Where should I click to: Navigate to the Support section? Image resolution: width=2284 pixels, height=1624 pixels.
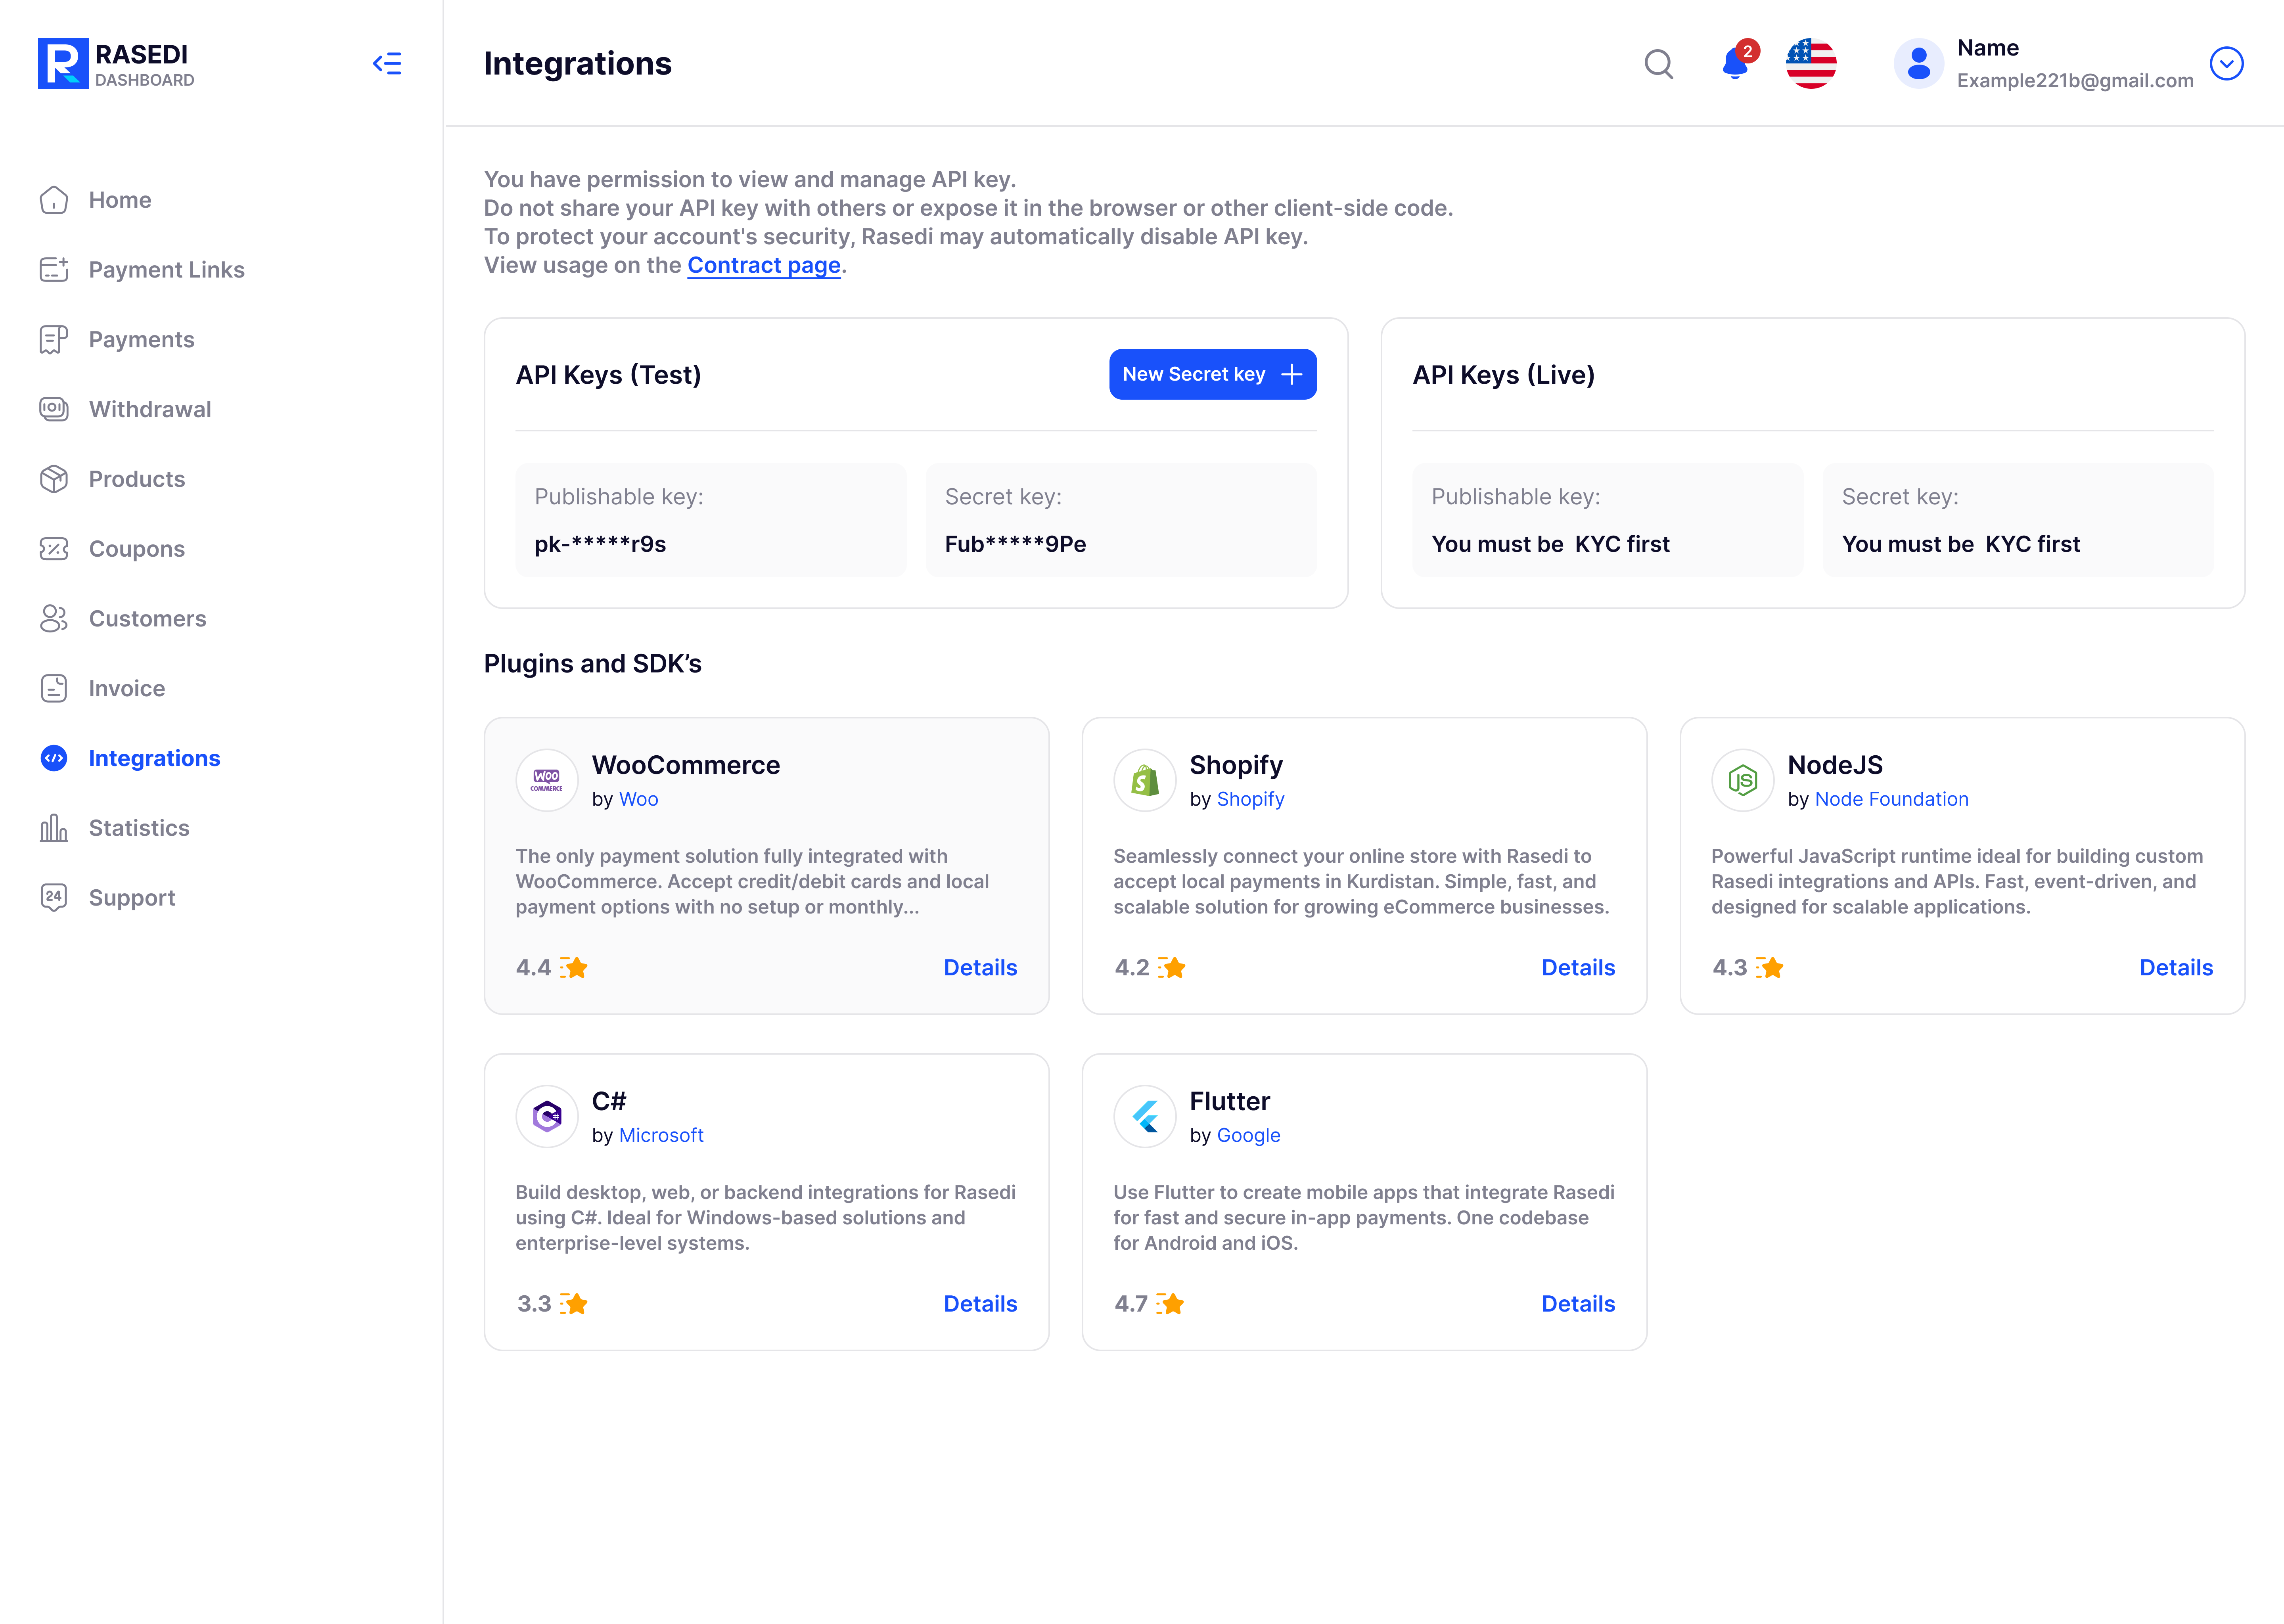[x=132, y=898]
